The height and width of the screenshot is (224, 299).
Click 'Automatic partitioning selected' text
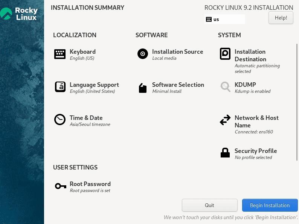(x=257, y=68)
